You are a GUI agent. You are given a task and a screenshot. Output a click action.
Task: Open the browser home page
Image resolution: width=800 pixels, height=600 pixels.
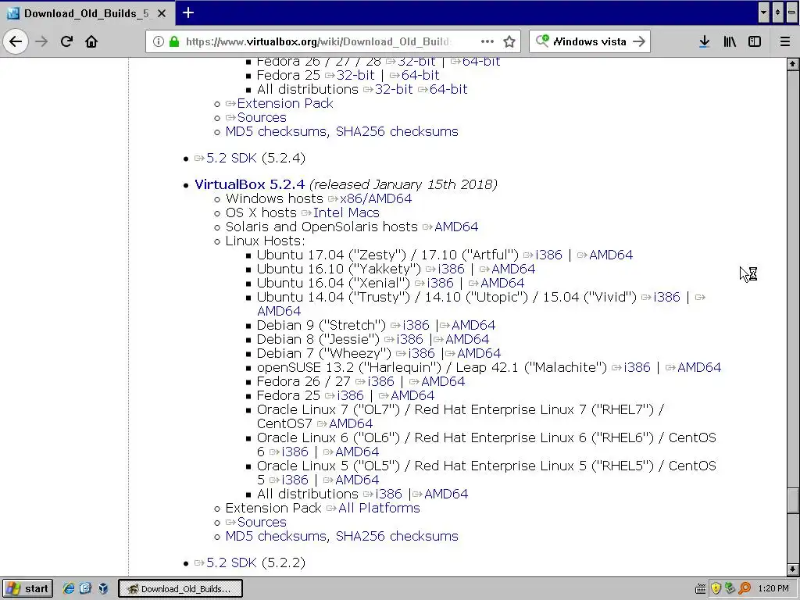point(91,41)
